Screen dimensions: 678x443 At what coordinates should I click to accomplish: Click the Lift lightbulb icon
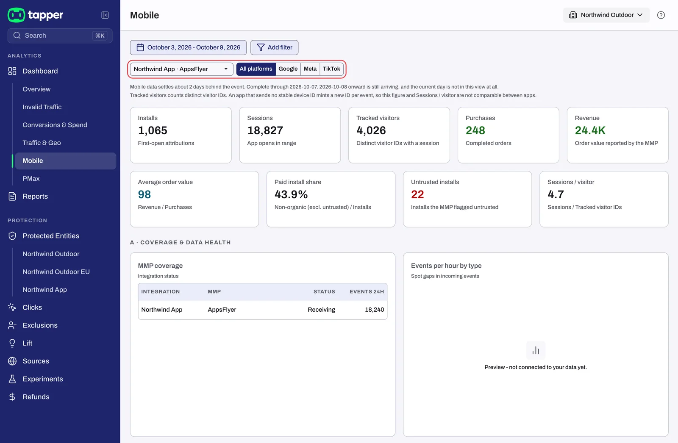click(x=12, y=343)
